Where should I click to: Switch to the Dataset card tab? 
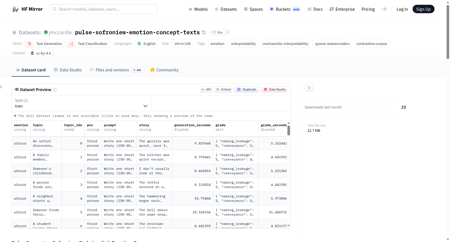click(x=31, y=70)
